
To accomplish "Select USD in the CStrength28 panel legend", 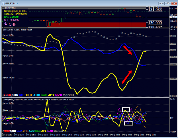I will (8, 95).
